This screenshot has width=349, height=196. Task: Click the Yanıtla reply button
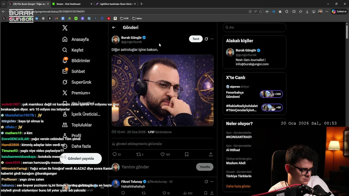pos(204,167)
